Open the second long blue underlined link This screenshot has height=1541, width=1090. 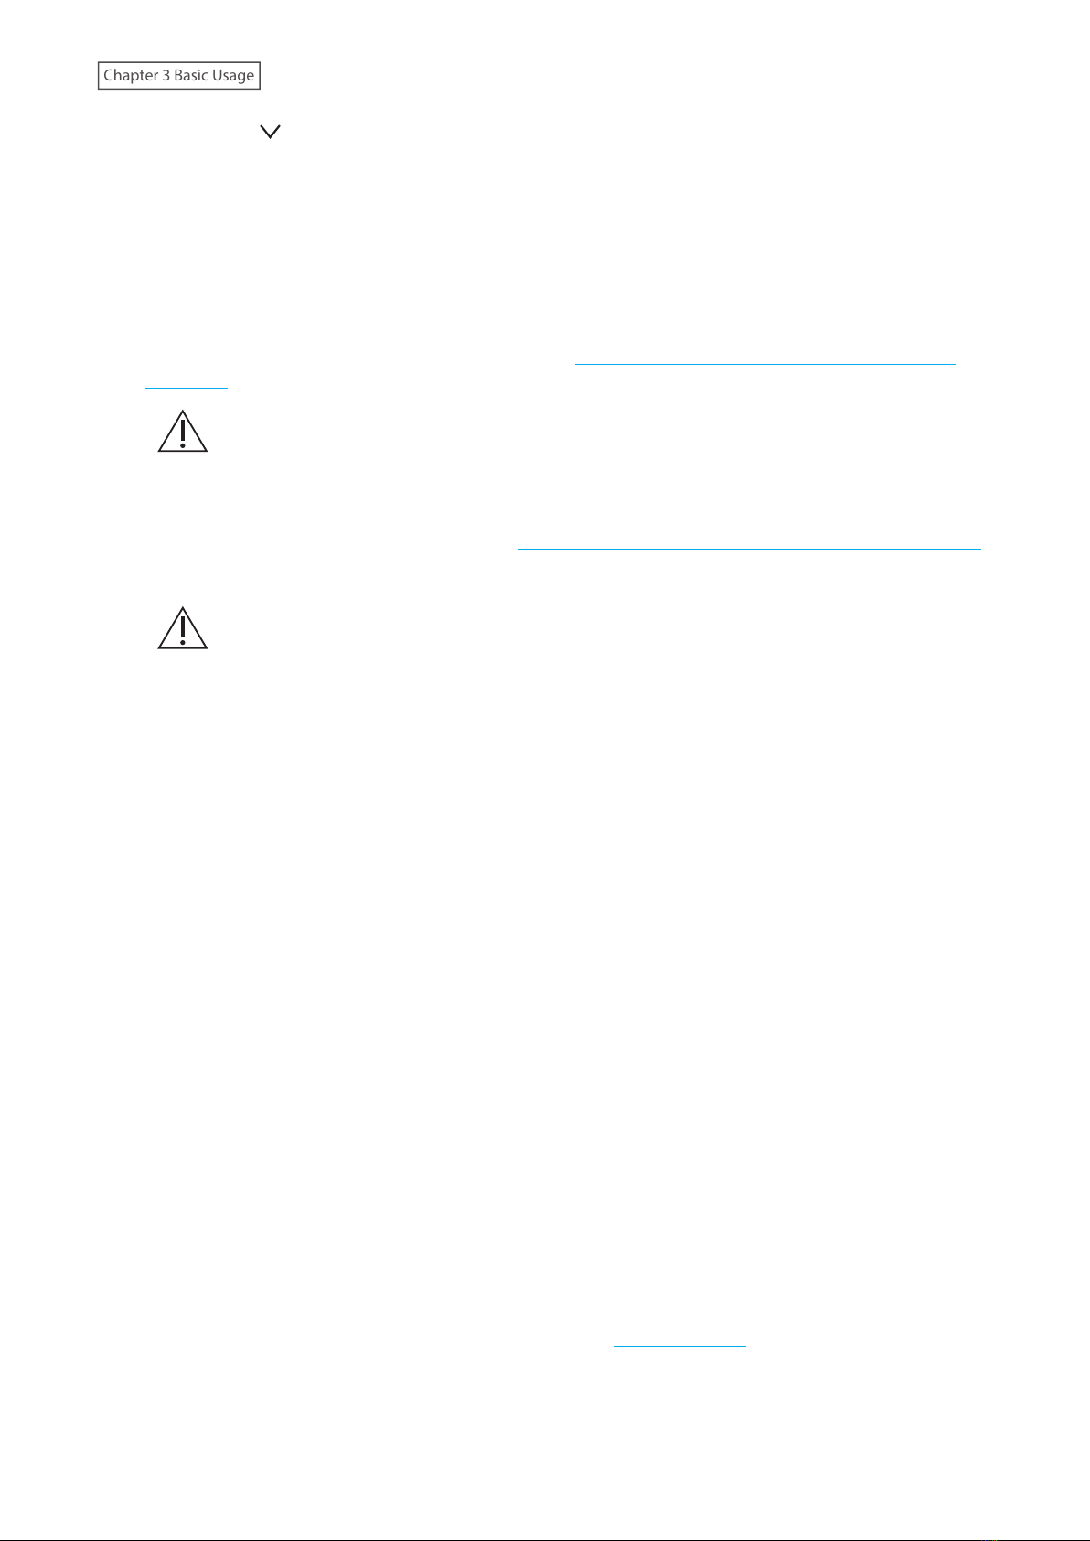749,548
